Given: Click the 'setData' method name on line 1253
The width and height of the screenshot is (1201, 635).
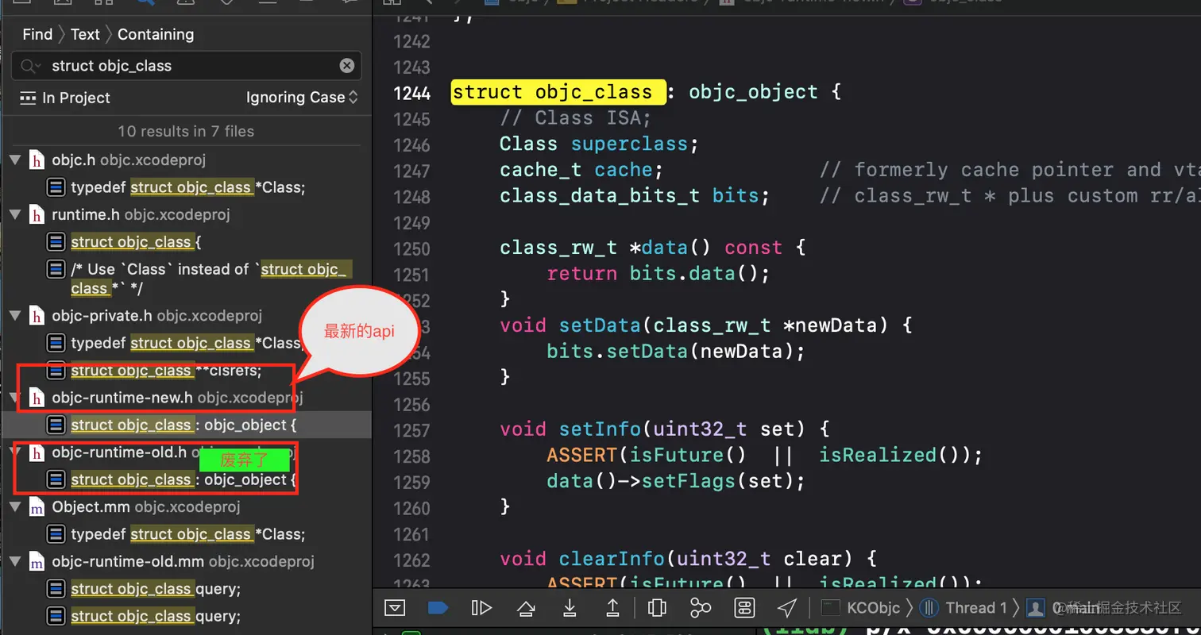Looking at the screenshot, I should (x=600, y=325).
